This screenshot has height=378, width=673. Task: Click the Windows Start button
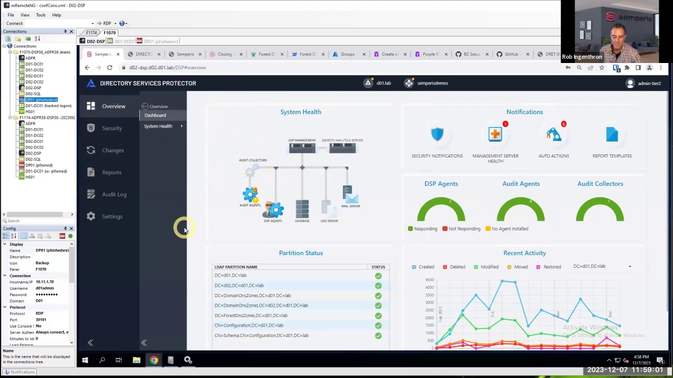[85, 360]
